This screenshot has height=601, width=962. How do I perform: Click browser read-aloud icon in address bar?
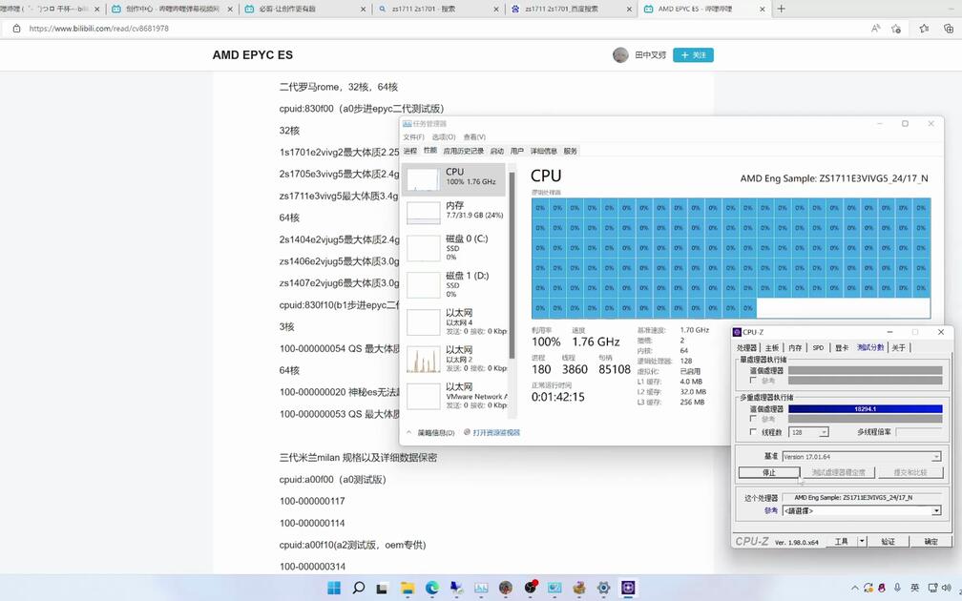tap(875, 29)
